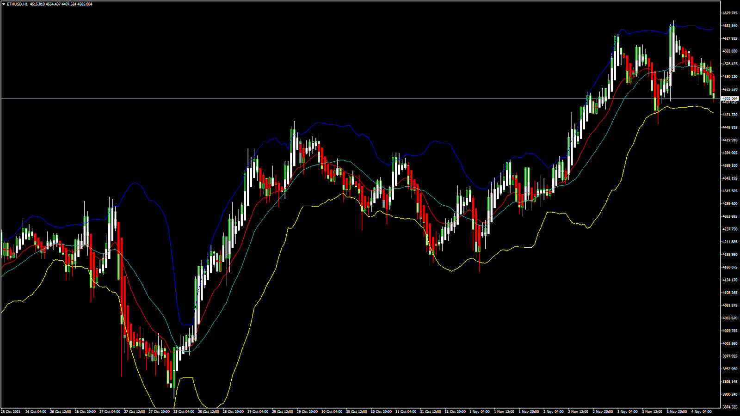Click price level 4653.840 on the axis
This screenshot has height=416, width=740.
(730, 26)
